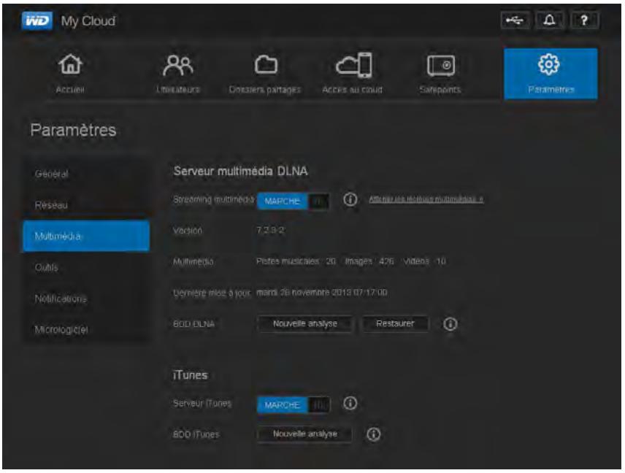The height and width of the screenshot is (473, 625).
Task: Show info icon for Serveur iTunes
Action: coord(350,403)
